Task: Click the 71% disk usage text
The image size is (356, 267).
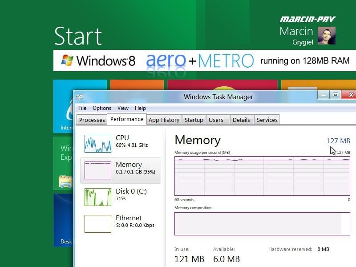Action: [x=121, y=198]
